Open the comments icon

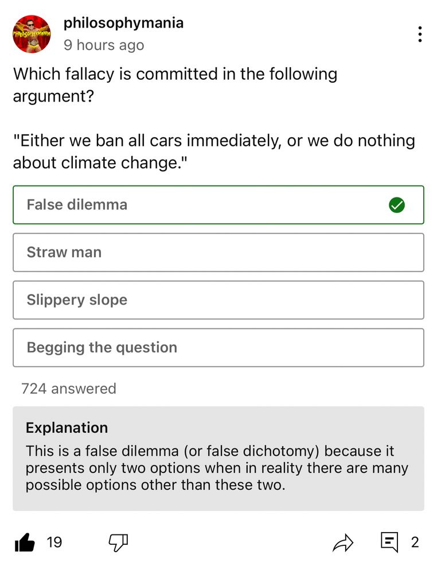click(389, 542)
